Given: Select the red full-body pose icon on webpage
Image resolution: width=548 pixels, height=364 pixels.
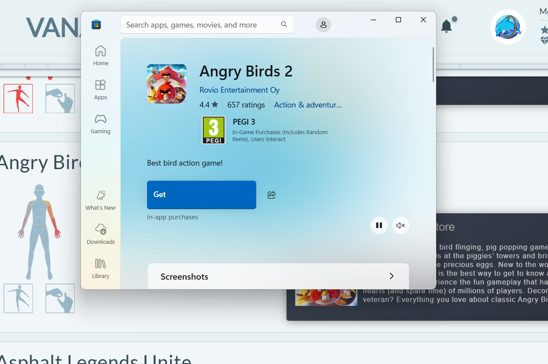Looking at the screenshot, I should point(18,98).
